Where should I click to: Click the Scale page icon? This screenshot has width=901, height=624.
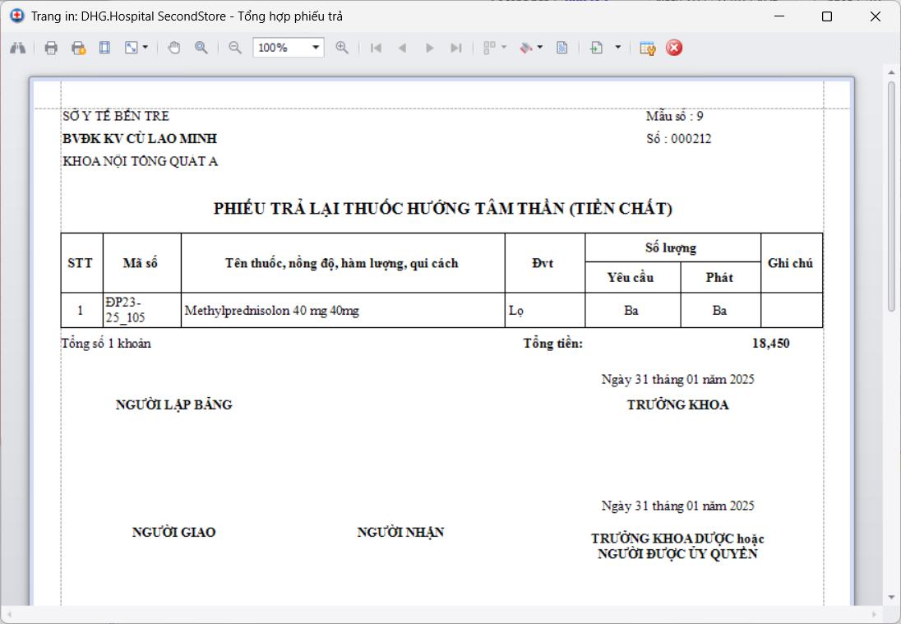[x=132, y=48]
